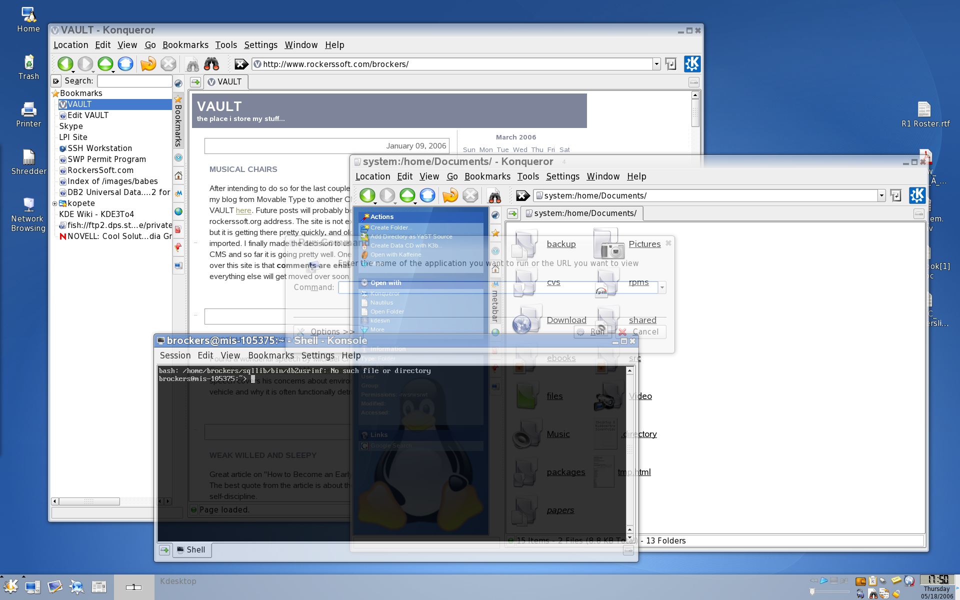Open Shredder desktop icon

coord(28,162)
